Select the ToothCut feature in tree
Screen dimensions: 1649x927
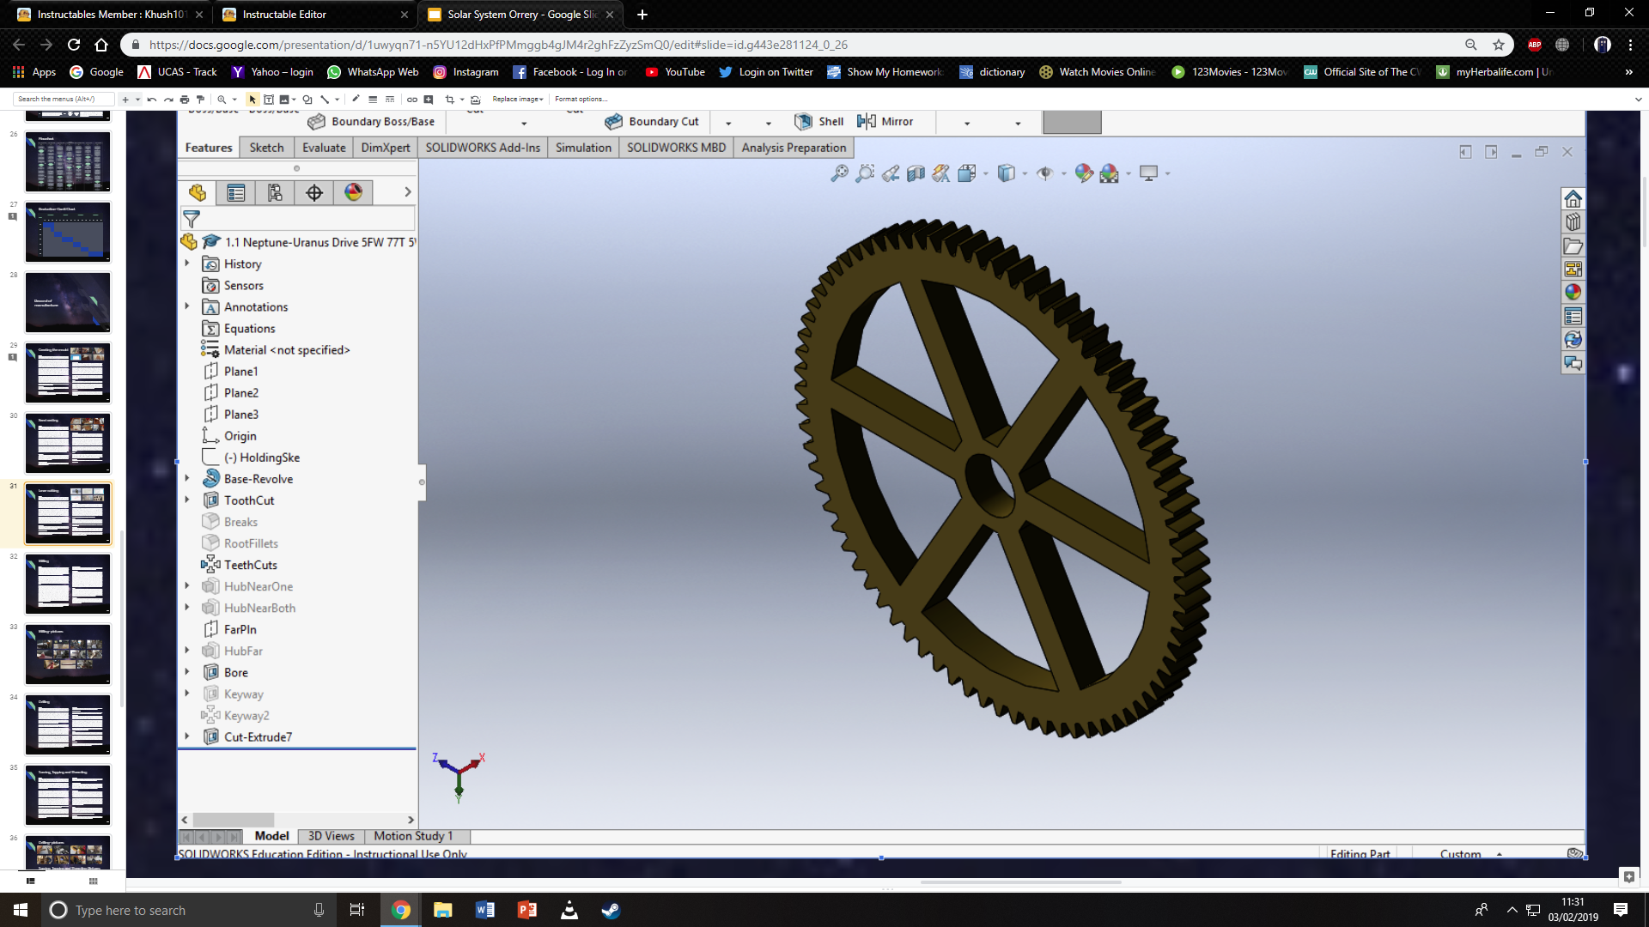point(249,500)
